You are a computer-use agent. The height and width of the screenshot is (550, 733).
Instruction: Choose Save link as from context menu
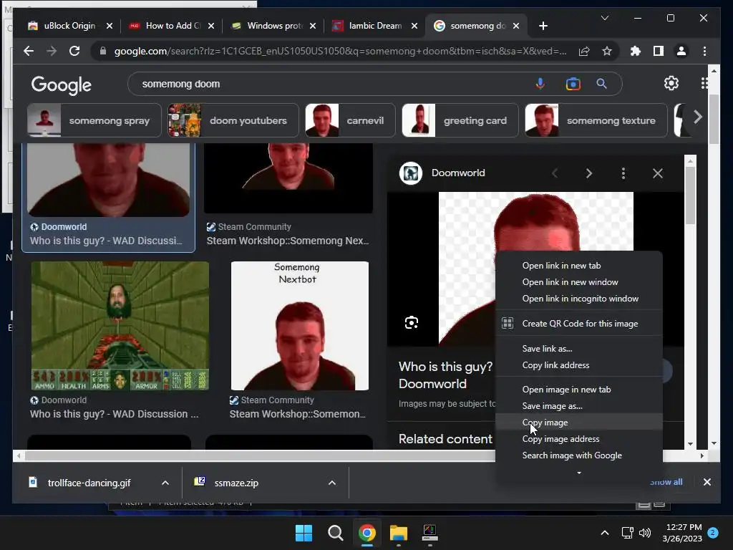pyautogui.click(x=579, y=349)
